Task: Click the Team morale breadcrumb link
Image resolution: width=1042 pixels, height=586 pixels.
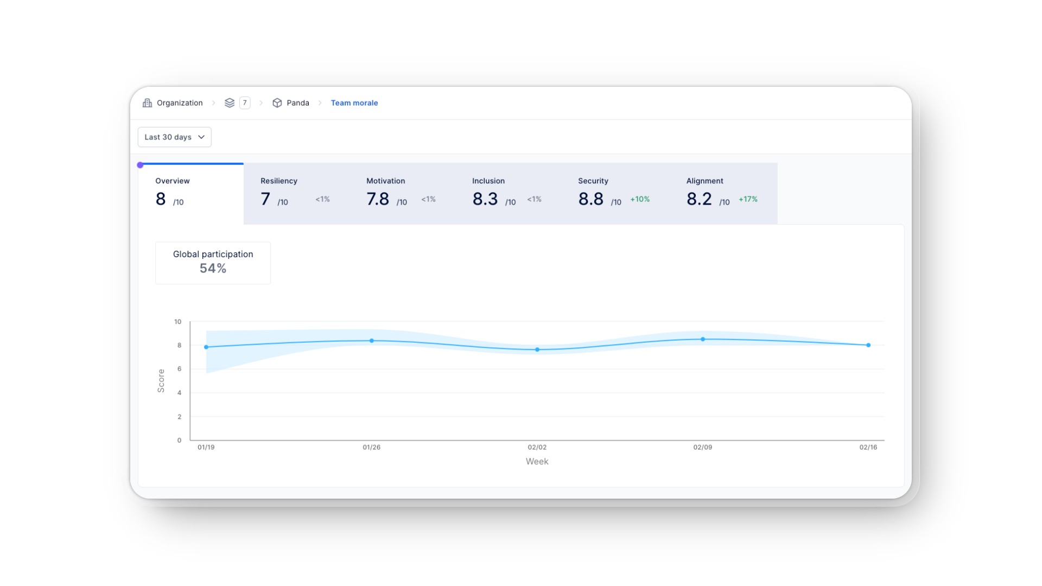Action: tap(354, 103)
